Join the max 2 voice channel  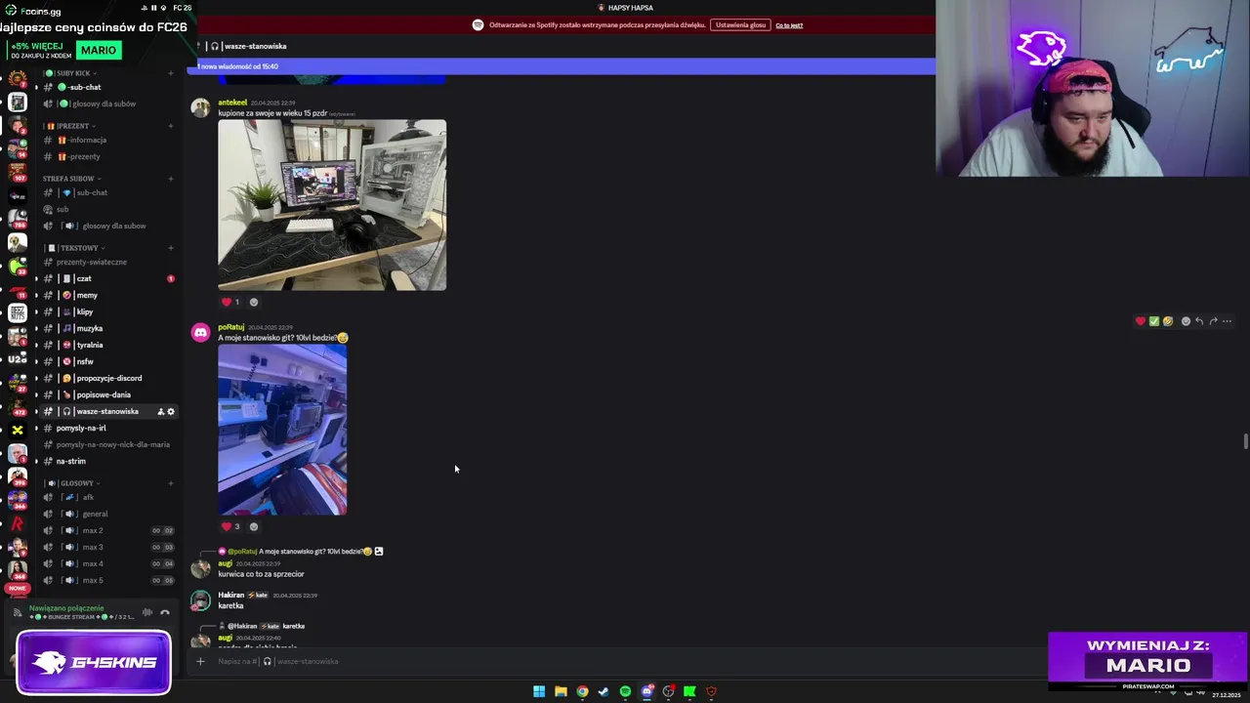[93, 530]
